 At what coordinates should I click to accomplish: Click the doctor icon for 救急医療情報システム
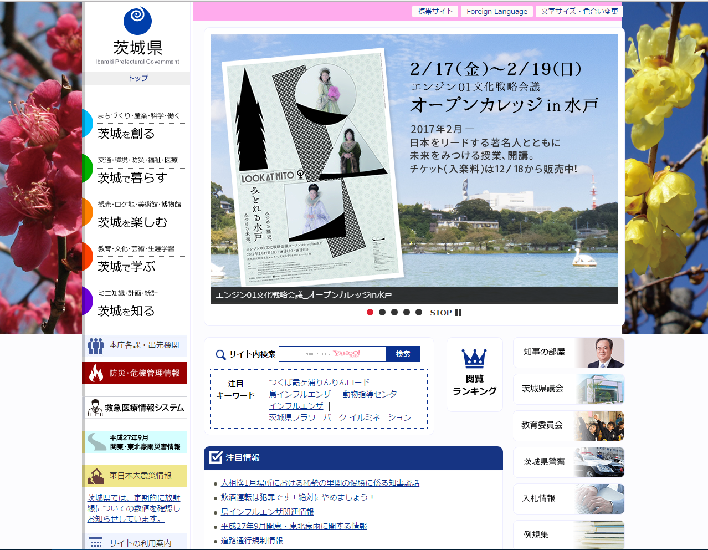(95, 408)
